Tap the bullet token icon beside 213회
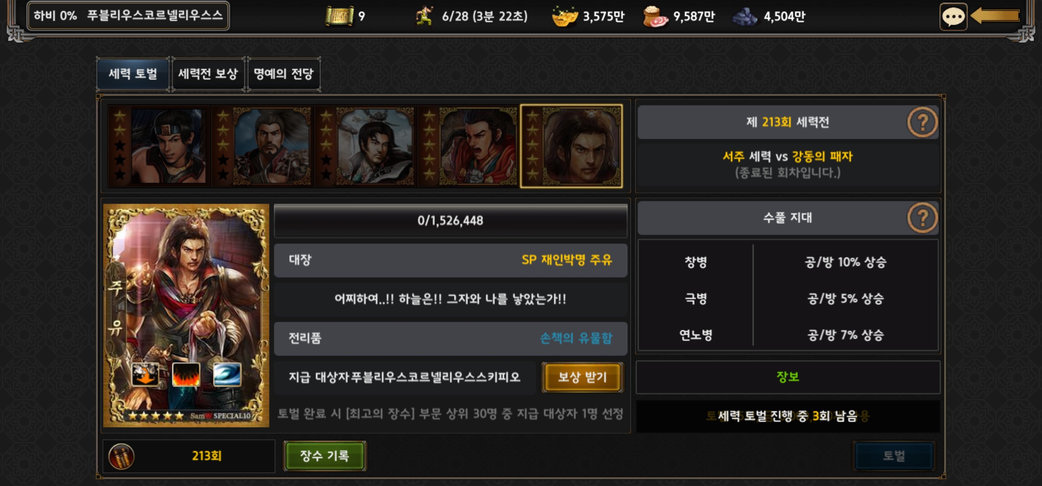This screenshot has height=486, width=1042. [x=121, y=456]
